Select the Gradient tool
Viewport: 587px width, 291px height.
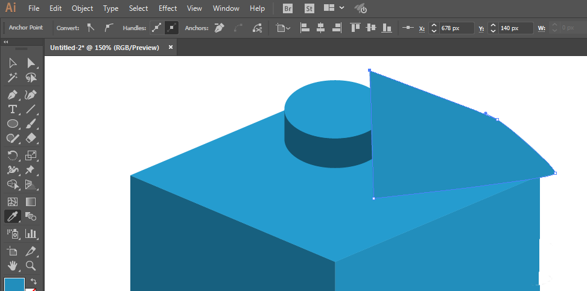pyautogui.click(x=31, y=202)
